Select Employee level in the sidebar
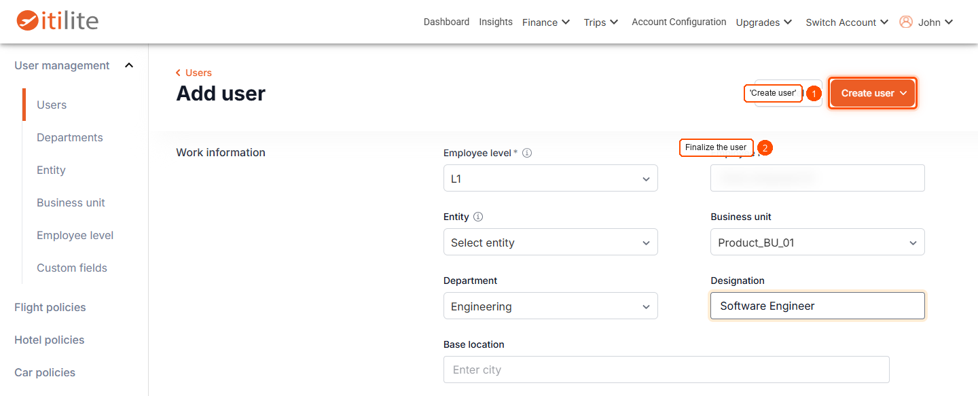Image resolution: width=978 pixels, height=396 pixels. click(75, 235)
